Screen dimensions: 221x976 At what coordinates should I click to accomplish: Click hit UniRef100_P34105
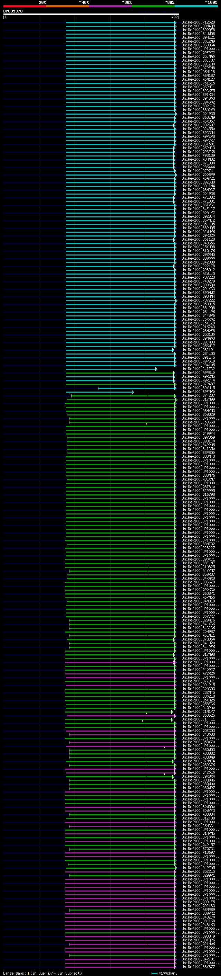(x=198, y=365)
